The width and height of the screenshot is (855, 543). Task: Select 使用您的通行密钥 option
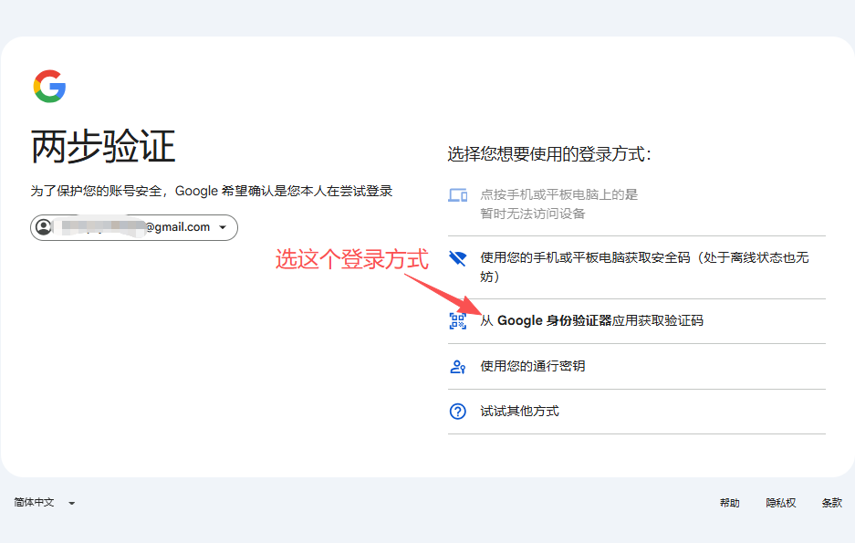[637, 366]
